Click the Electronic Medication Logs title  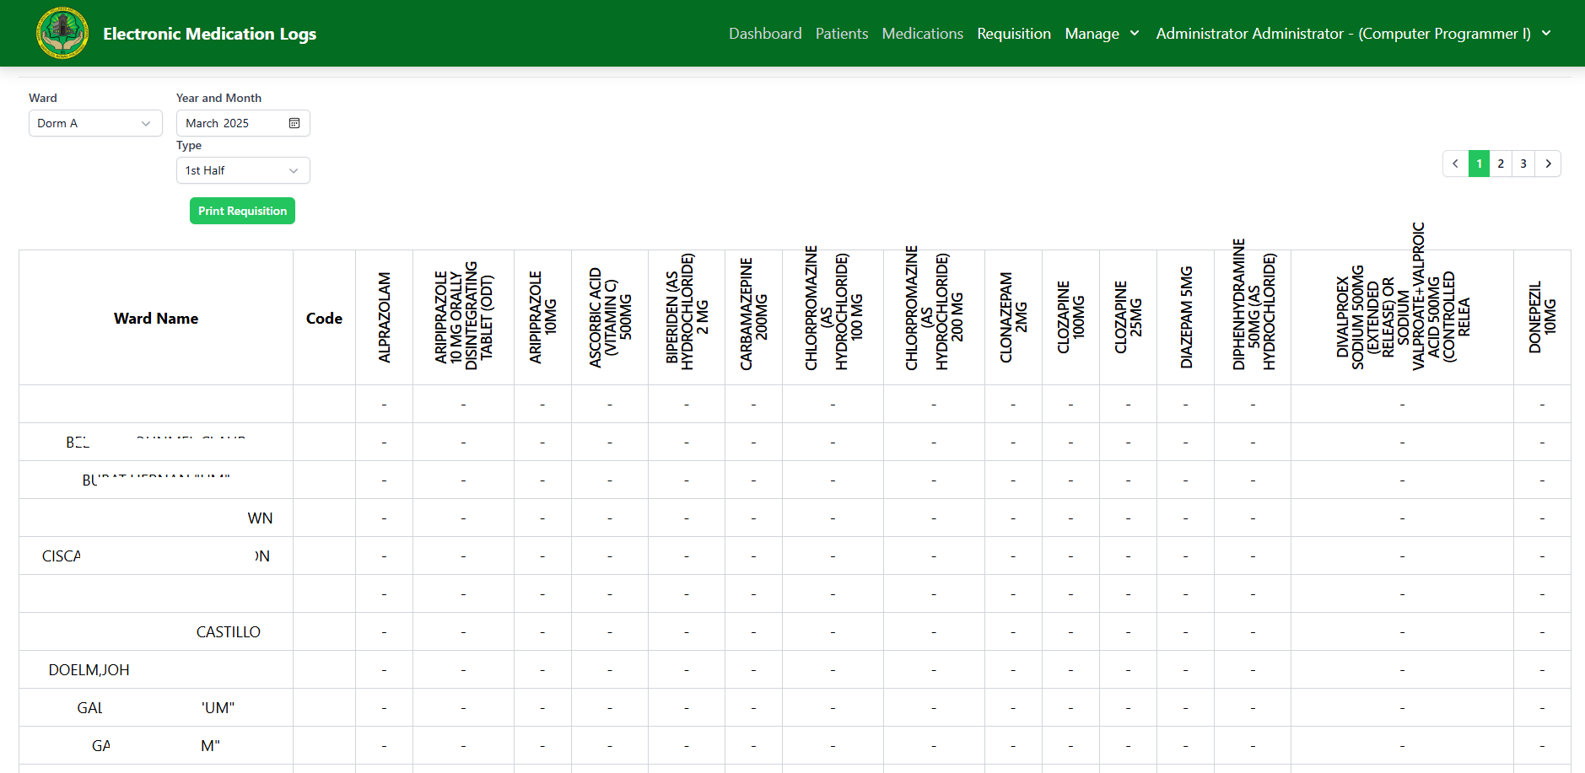209,34
